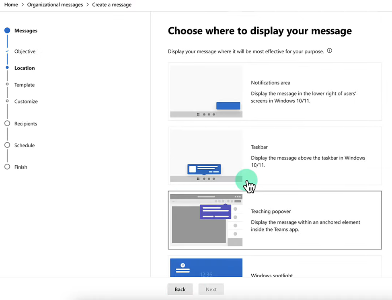This screenshot has width=392, height=300.
Task: Select the Customize step
Action: point(26,101)
